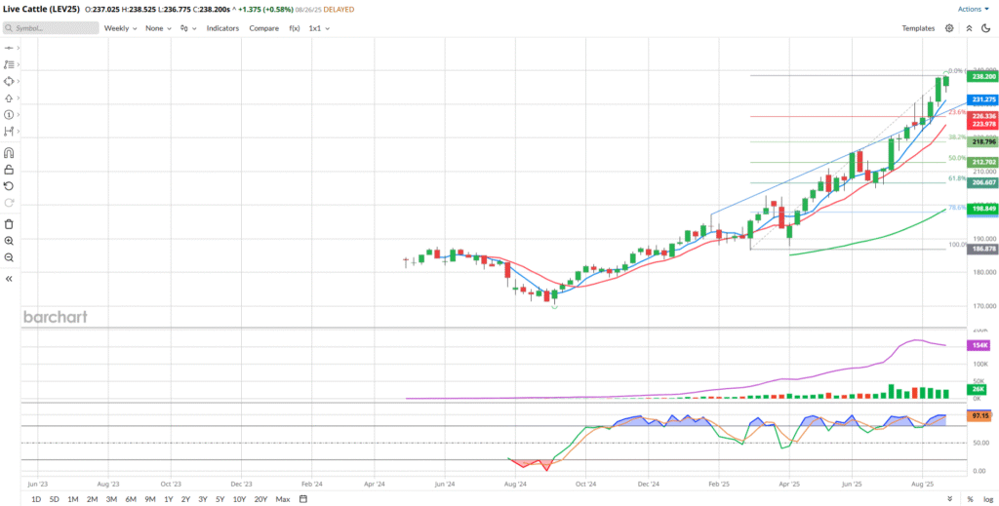This screenshot has height=506, width=999.
Task: Expand the 1x1 grid layout dropdown
Action: coord(319,28)
